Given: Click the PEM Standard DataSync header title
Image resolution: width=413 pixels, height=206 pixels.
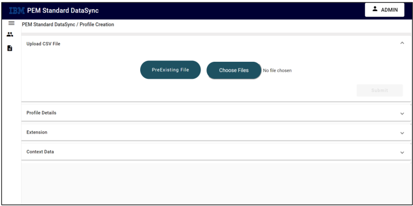Looking at the screenshot, I should click(x=63, y=11).
